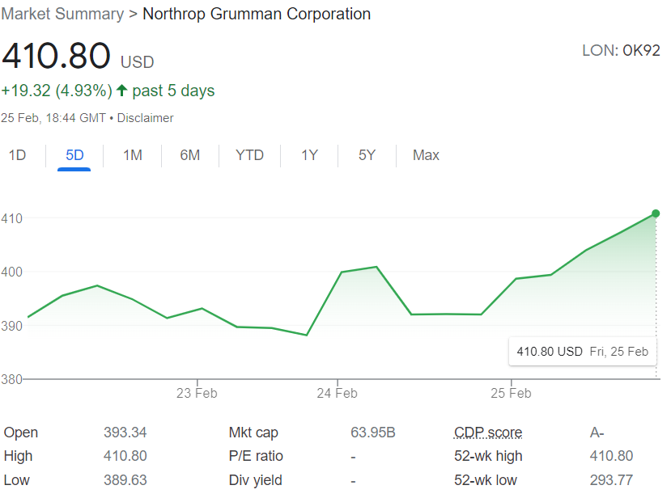Click the +19.32 (4.93%) change text
The height and width of the screenshot is (498, 671).
pos(57,91)
